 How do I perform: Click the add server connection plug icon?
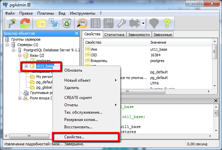click(x=12, y=23)
